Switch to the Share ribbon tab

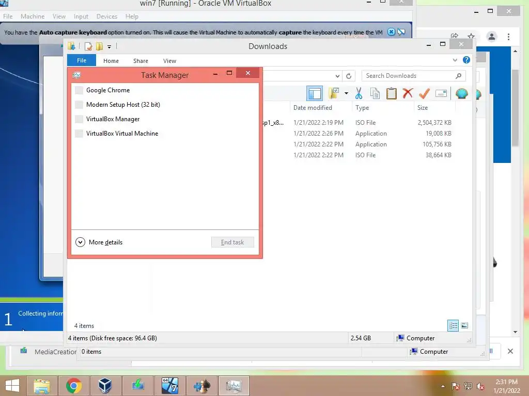(141, 61)
